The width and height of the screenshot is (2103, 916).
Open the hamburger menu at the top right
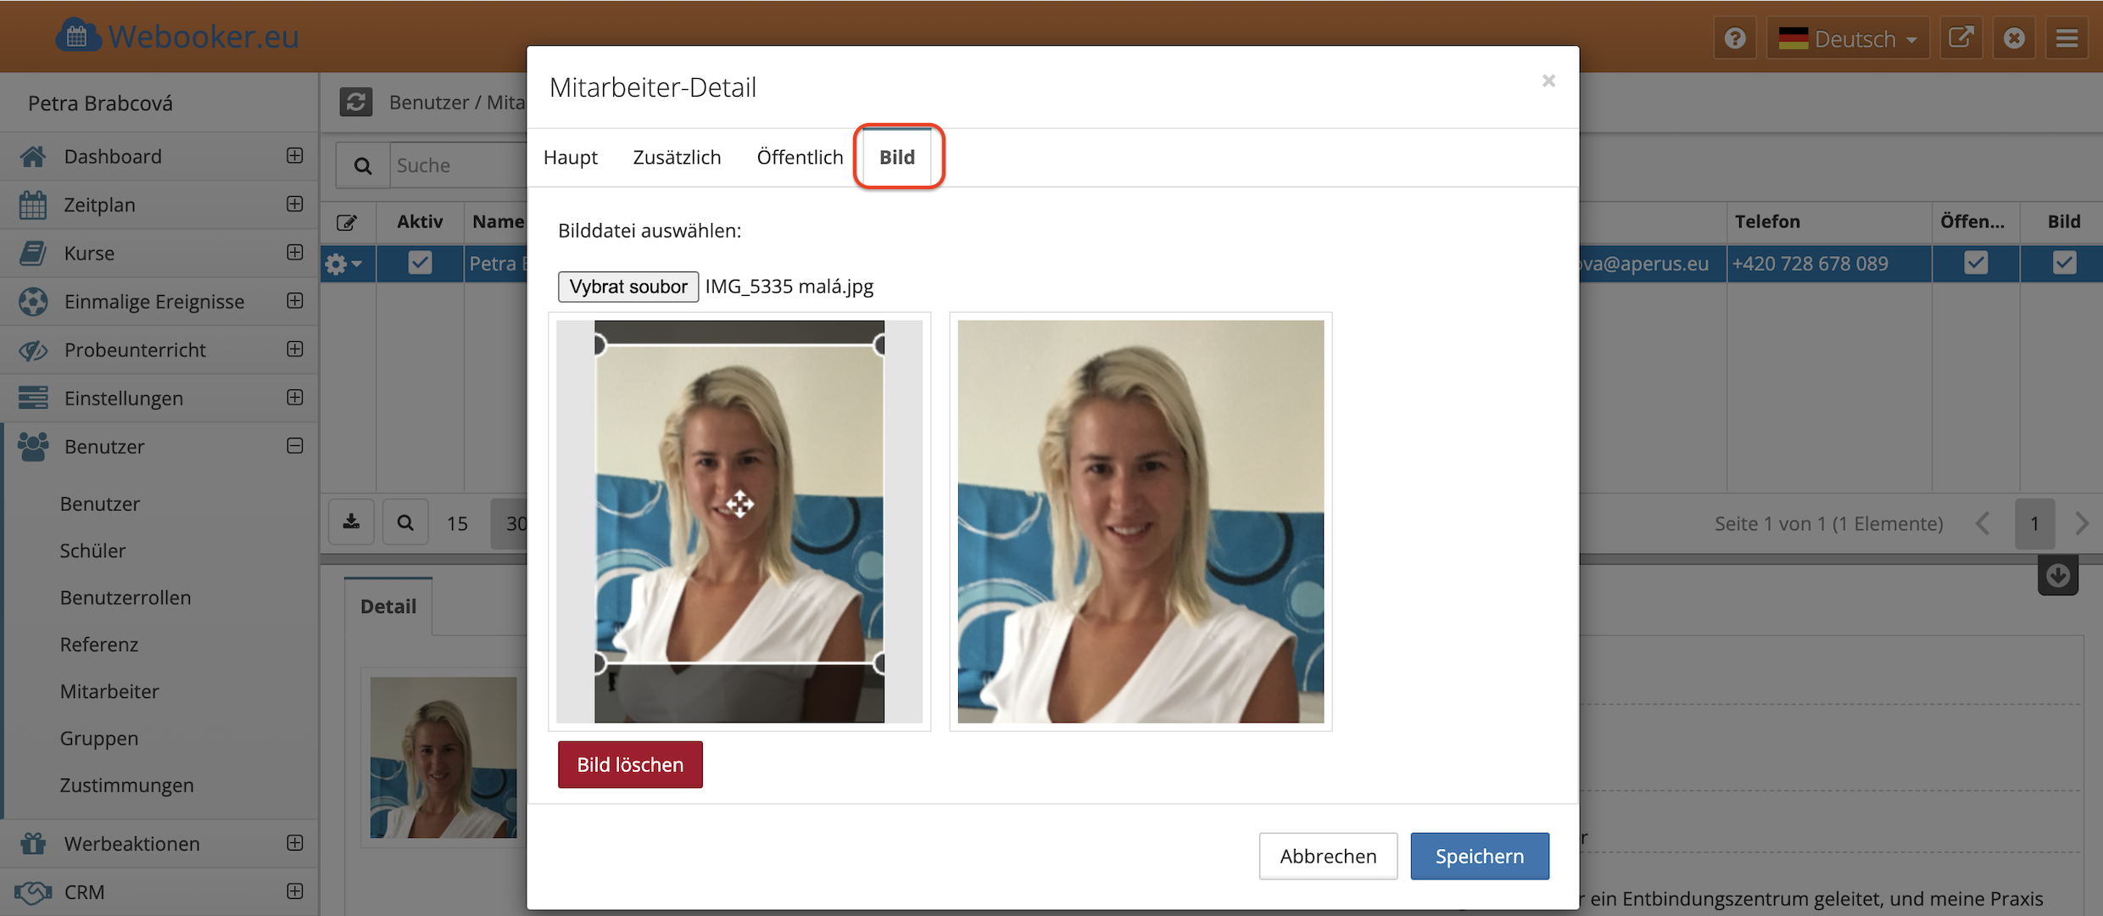click(x=2067, y=38)
